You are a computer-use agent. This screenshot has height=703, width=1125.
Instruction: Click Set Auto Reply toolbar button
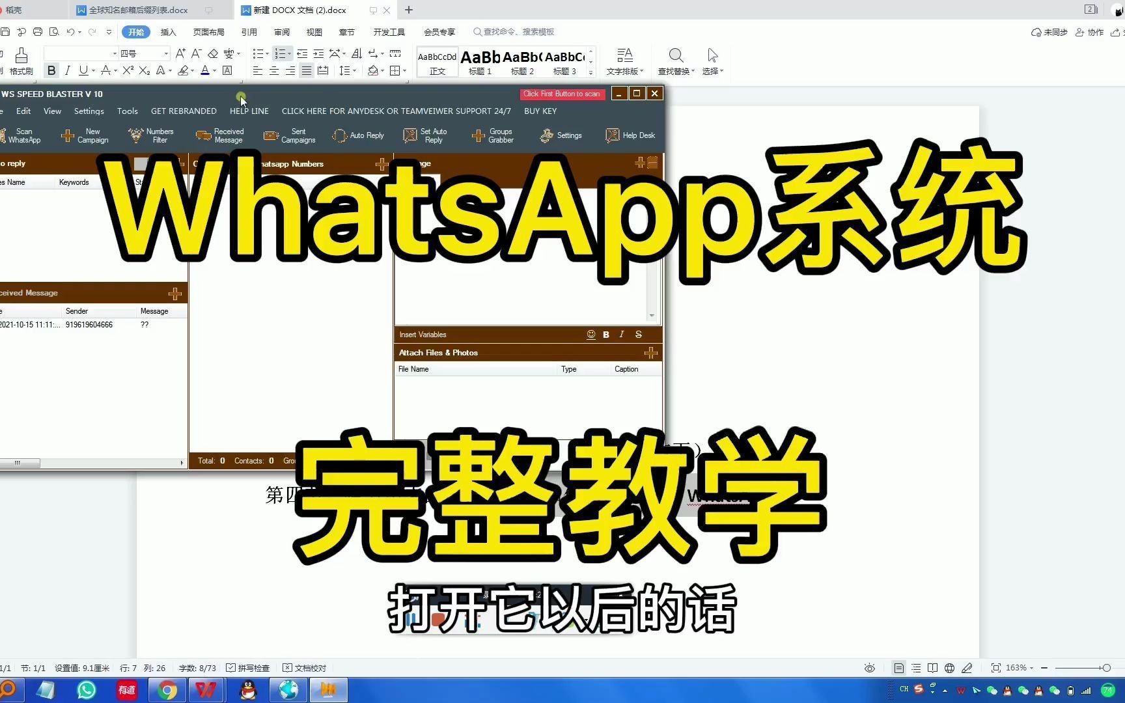pyautogui.click(x=426, y=135)
